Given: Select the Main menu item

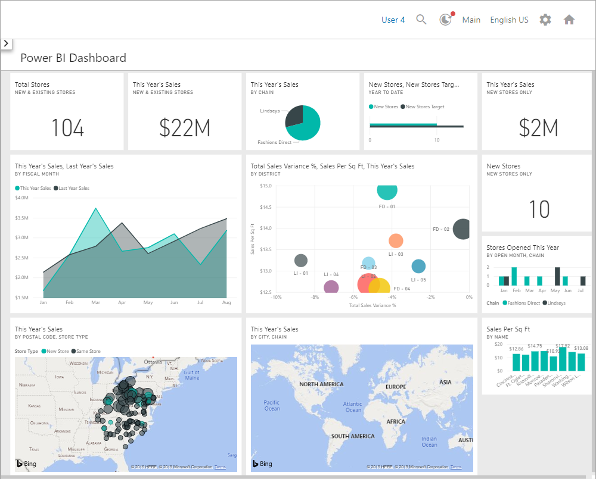Looking at the screenshot, I should (x=471, y=20).
